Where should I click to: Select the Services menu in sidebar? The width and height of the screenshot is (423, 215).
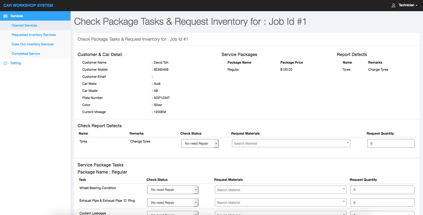(x=17, y=16)
